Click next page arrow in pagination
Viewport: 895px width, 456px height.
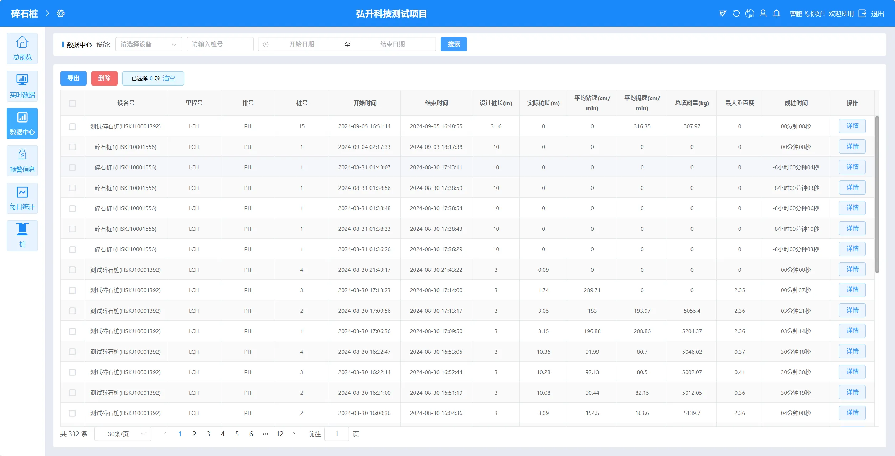(294, 434)
